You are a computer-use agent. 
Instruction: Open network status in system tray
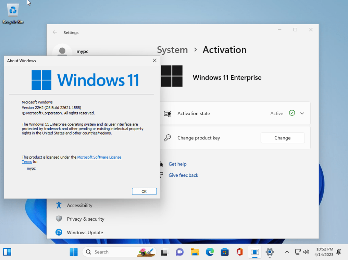pos(298,252)
